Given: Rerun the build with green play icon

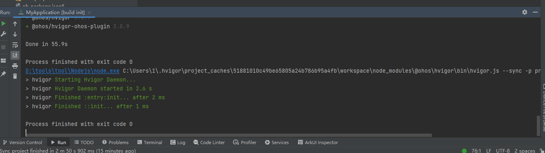Looking at the screenshot, I should (4, 24).
